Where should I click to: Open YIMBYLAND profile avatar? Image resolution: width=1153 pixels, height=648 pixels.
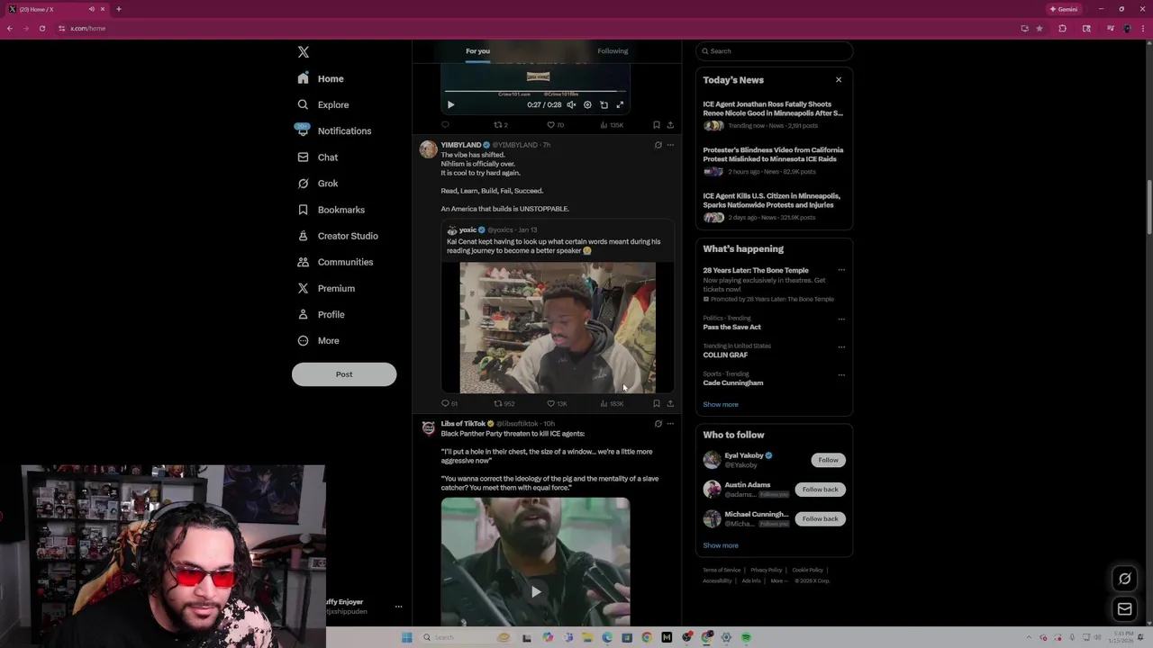[x=428, y=149]
